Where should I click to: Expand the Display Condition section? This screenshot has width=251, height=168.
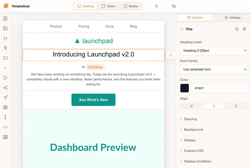point(214,161)
